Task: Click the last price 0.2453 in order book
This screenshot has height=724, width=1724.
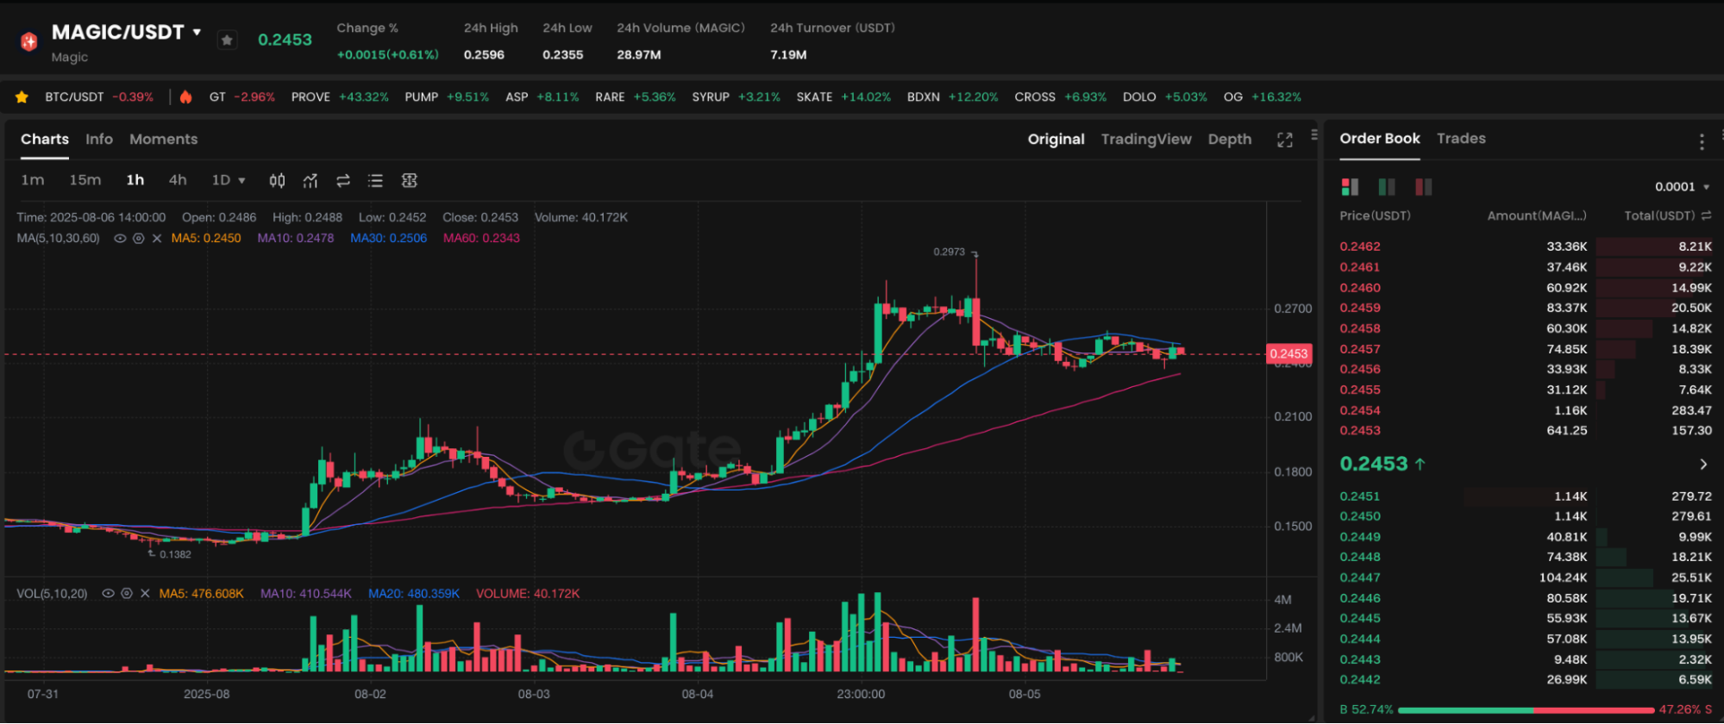Action: pyautogui.click(x=1373, y=464)
